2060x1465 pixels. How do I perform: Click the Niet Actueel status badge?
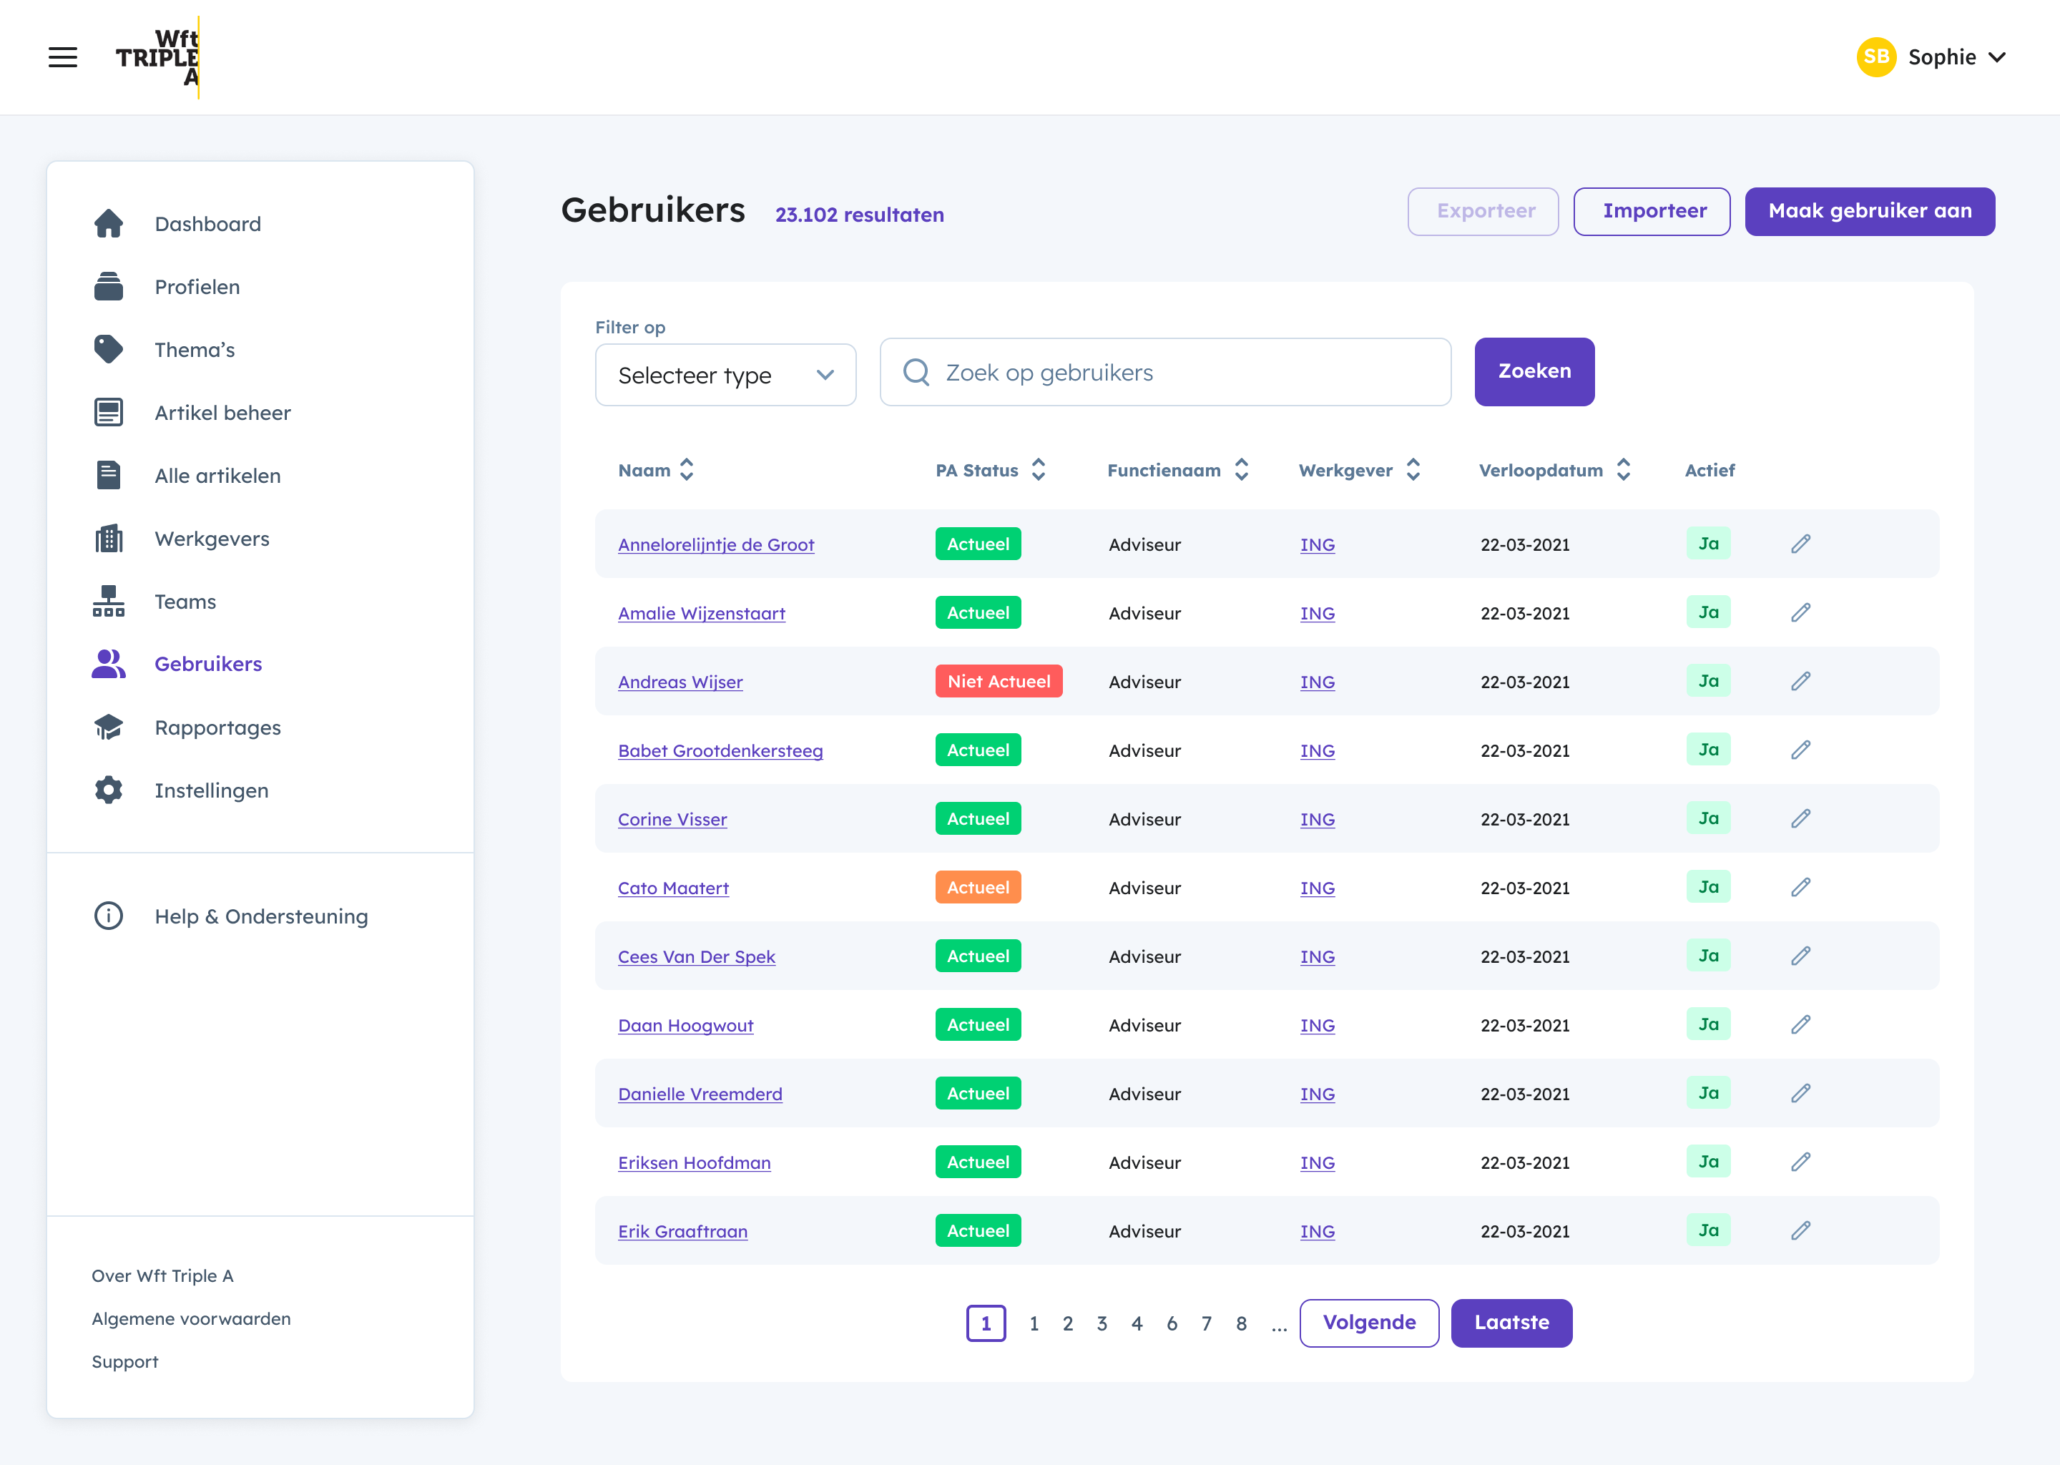pyautogui.click(x=999, y=681)
